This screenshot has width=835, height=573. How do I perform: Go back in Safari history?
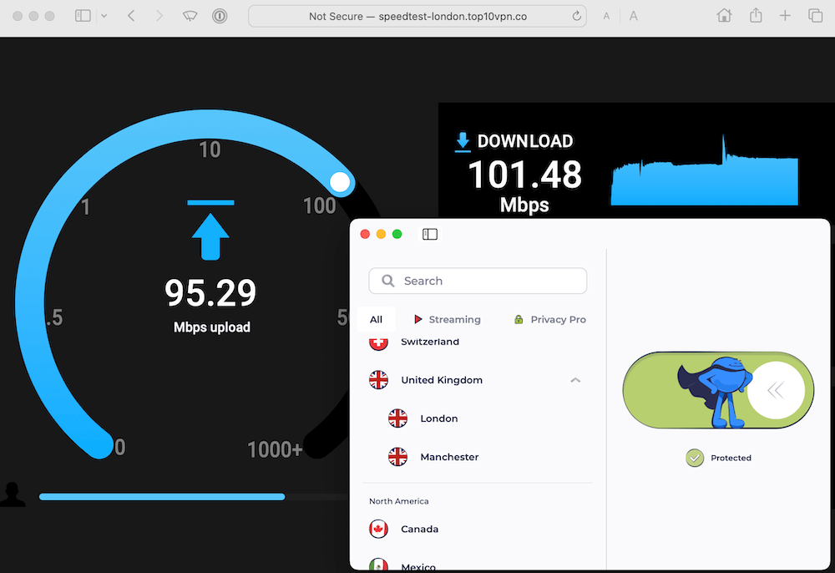pyautogui.click(x=131, y=16)
